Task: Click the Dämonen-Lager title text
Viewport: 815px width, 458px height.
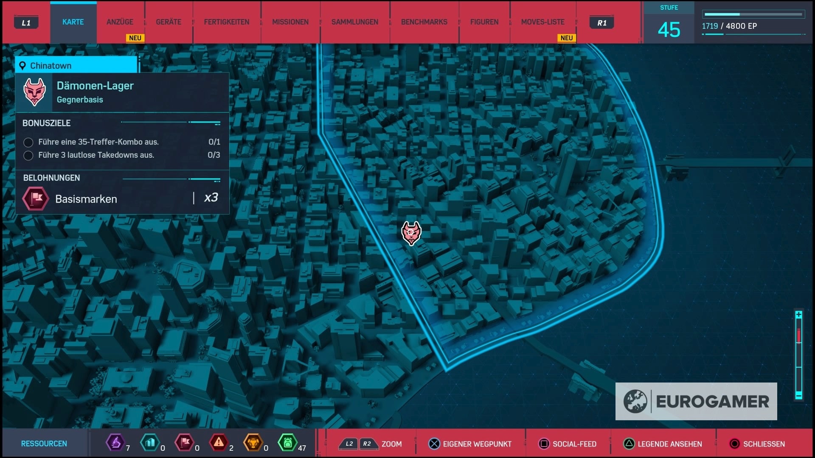Action: point(95,86)
